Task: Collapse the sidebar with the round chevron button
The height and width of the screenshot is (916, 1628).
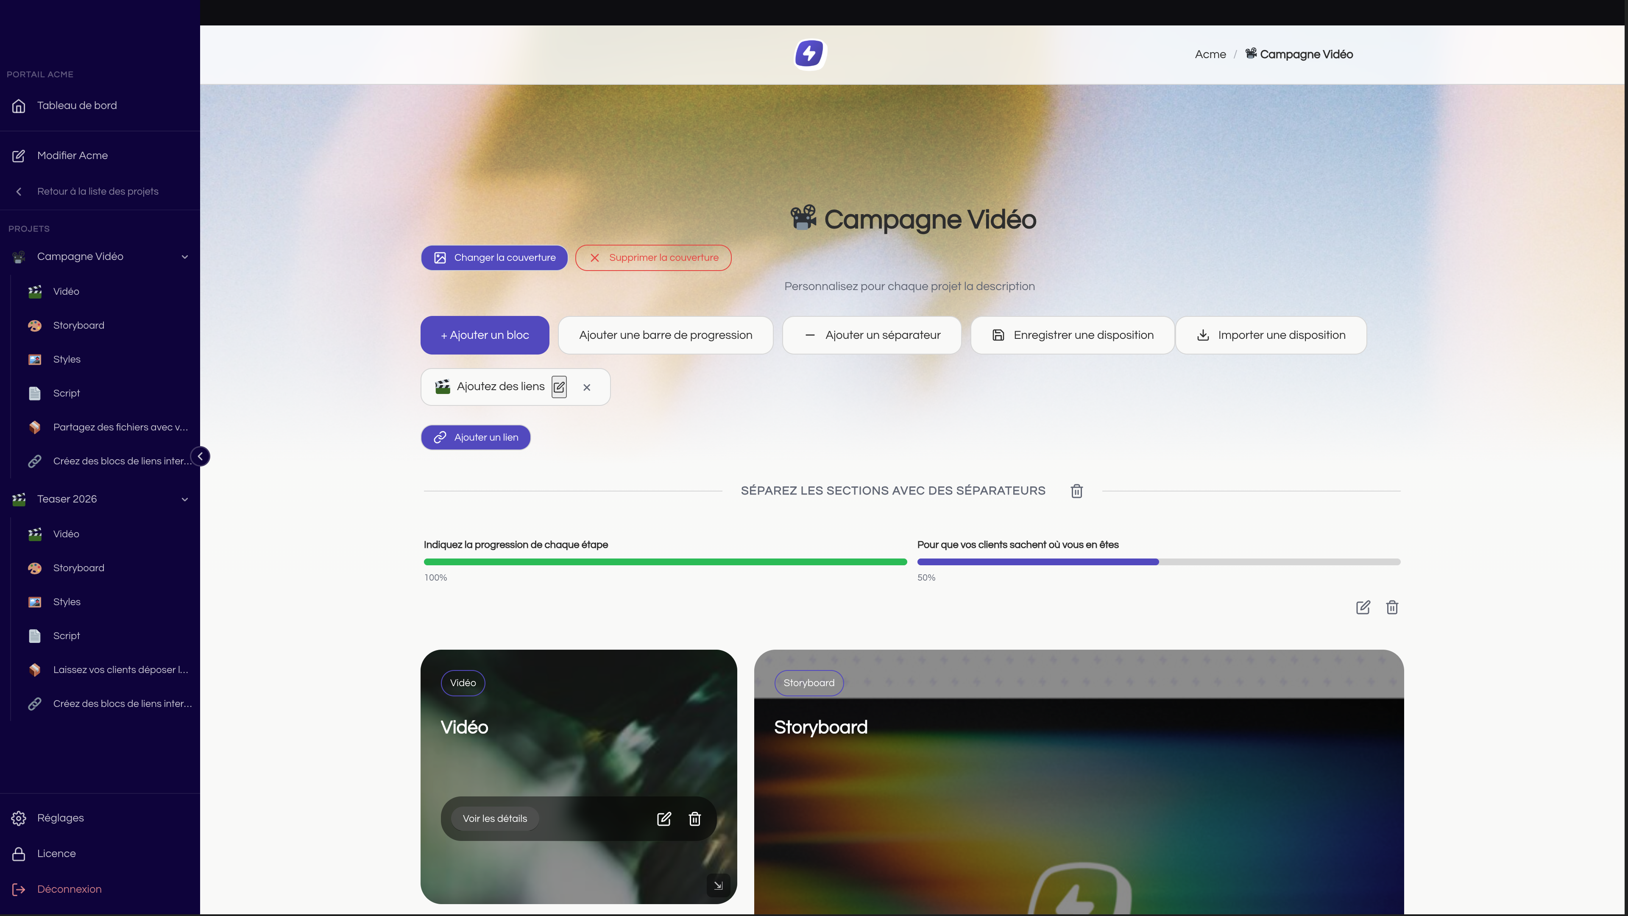Action: pyautogui.click(x=201, y=456)
